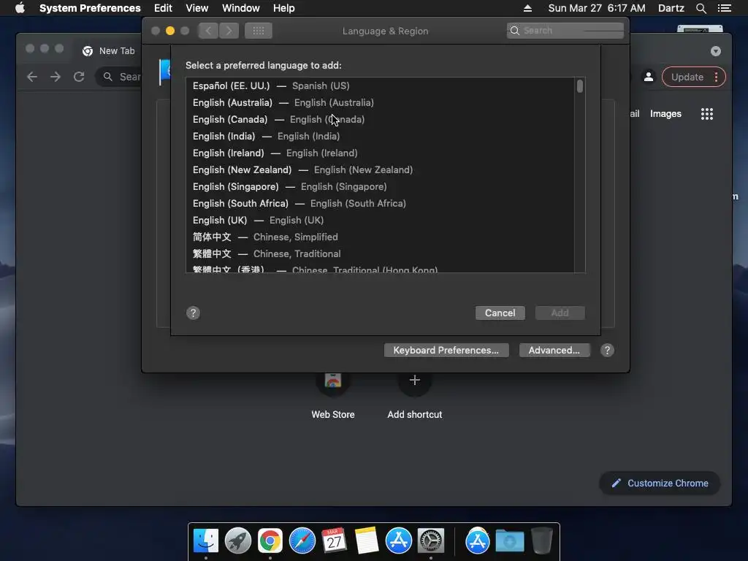Screen dimensions: 748x561
Task: Open Google Chrome from the Dock
Action: tap(270, 541)
